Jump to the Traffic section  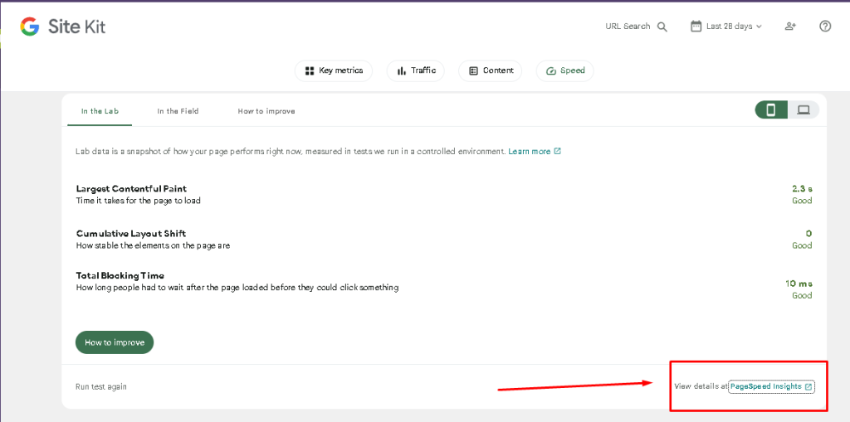click(416, 71)
